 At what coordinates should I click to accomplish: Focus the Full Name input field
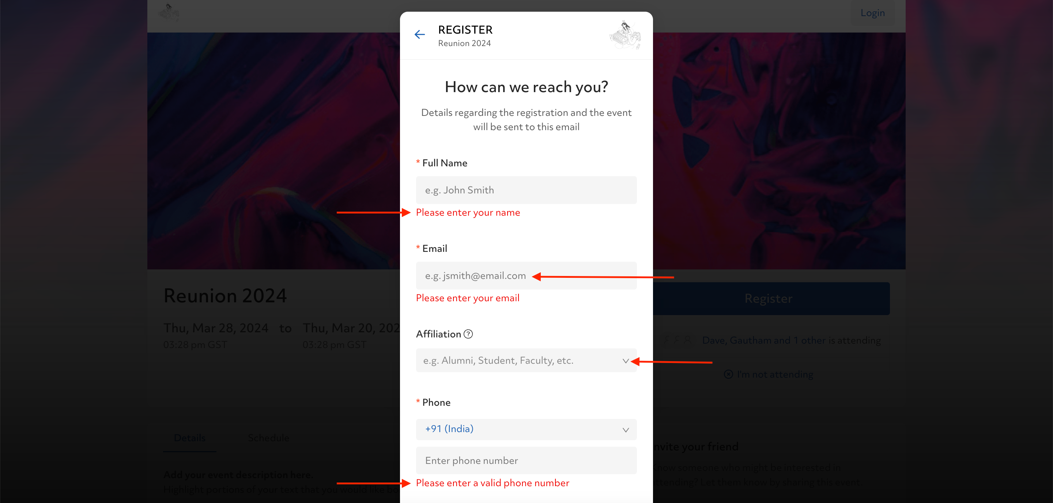click(x=526, y=190)
